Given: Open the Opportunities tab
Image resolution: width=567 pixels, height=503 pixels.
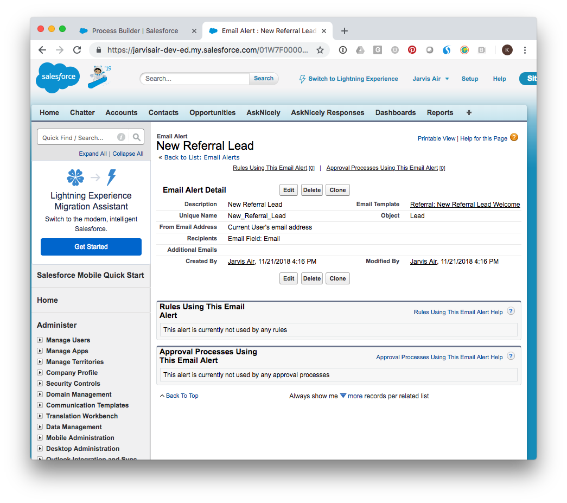Looking at the screenshot, I should [x=213, y=112].
